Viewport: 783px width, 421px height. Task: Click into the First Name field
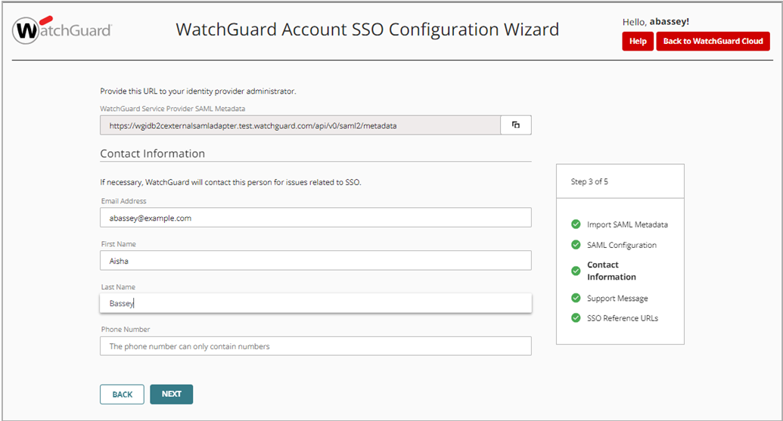click(x=315, y=261)
